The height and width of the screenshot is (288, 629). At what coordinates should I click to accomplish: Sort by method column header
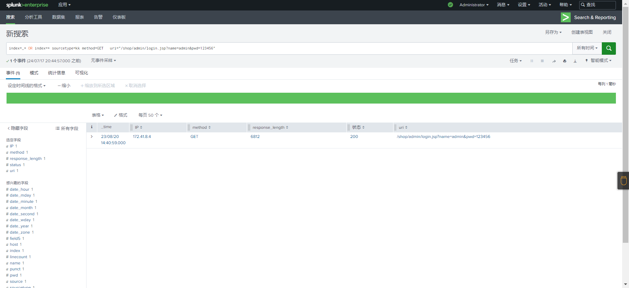point(201,127)
